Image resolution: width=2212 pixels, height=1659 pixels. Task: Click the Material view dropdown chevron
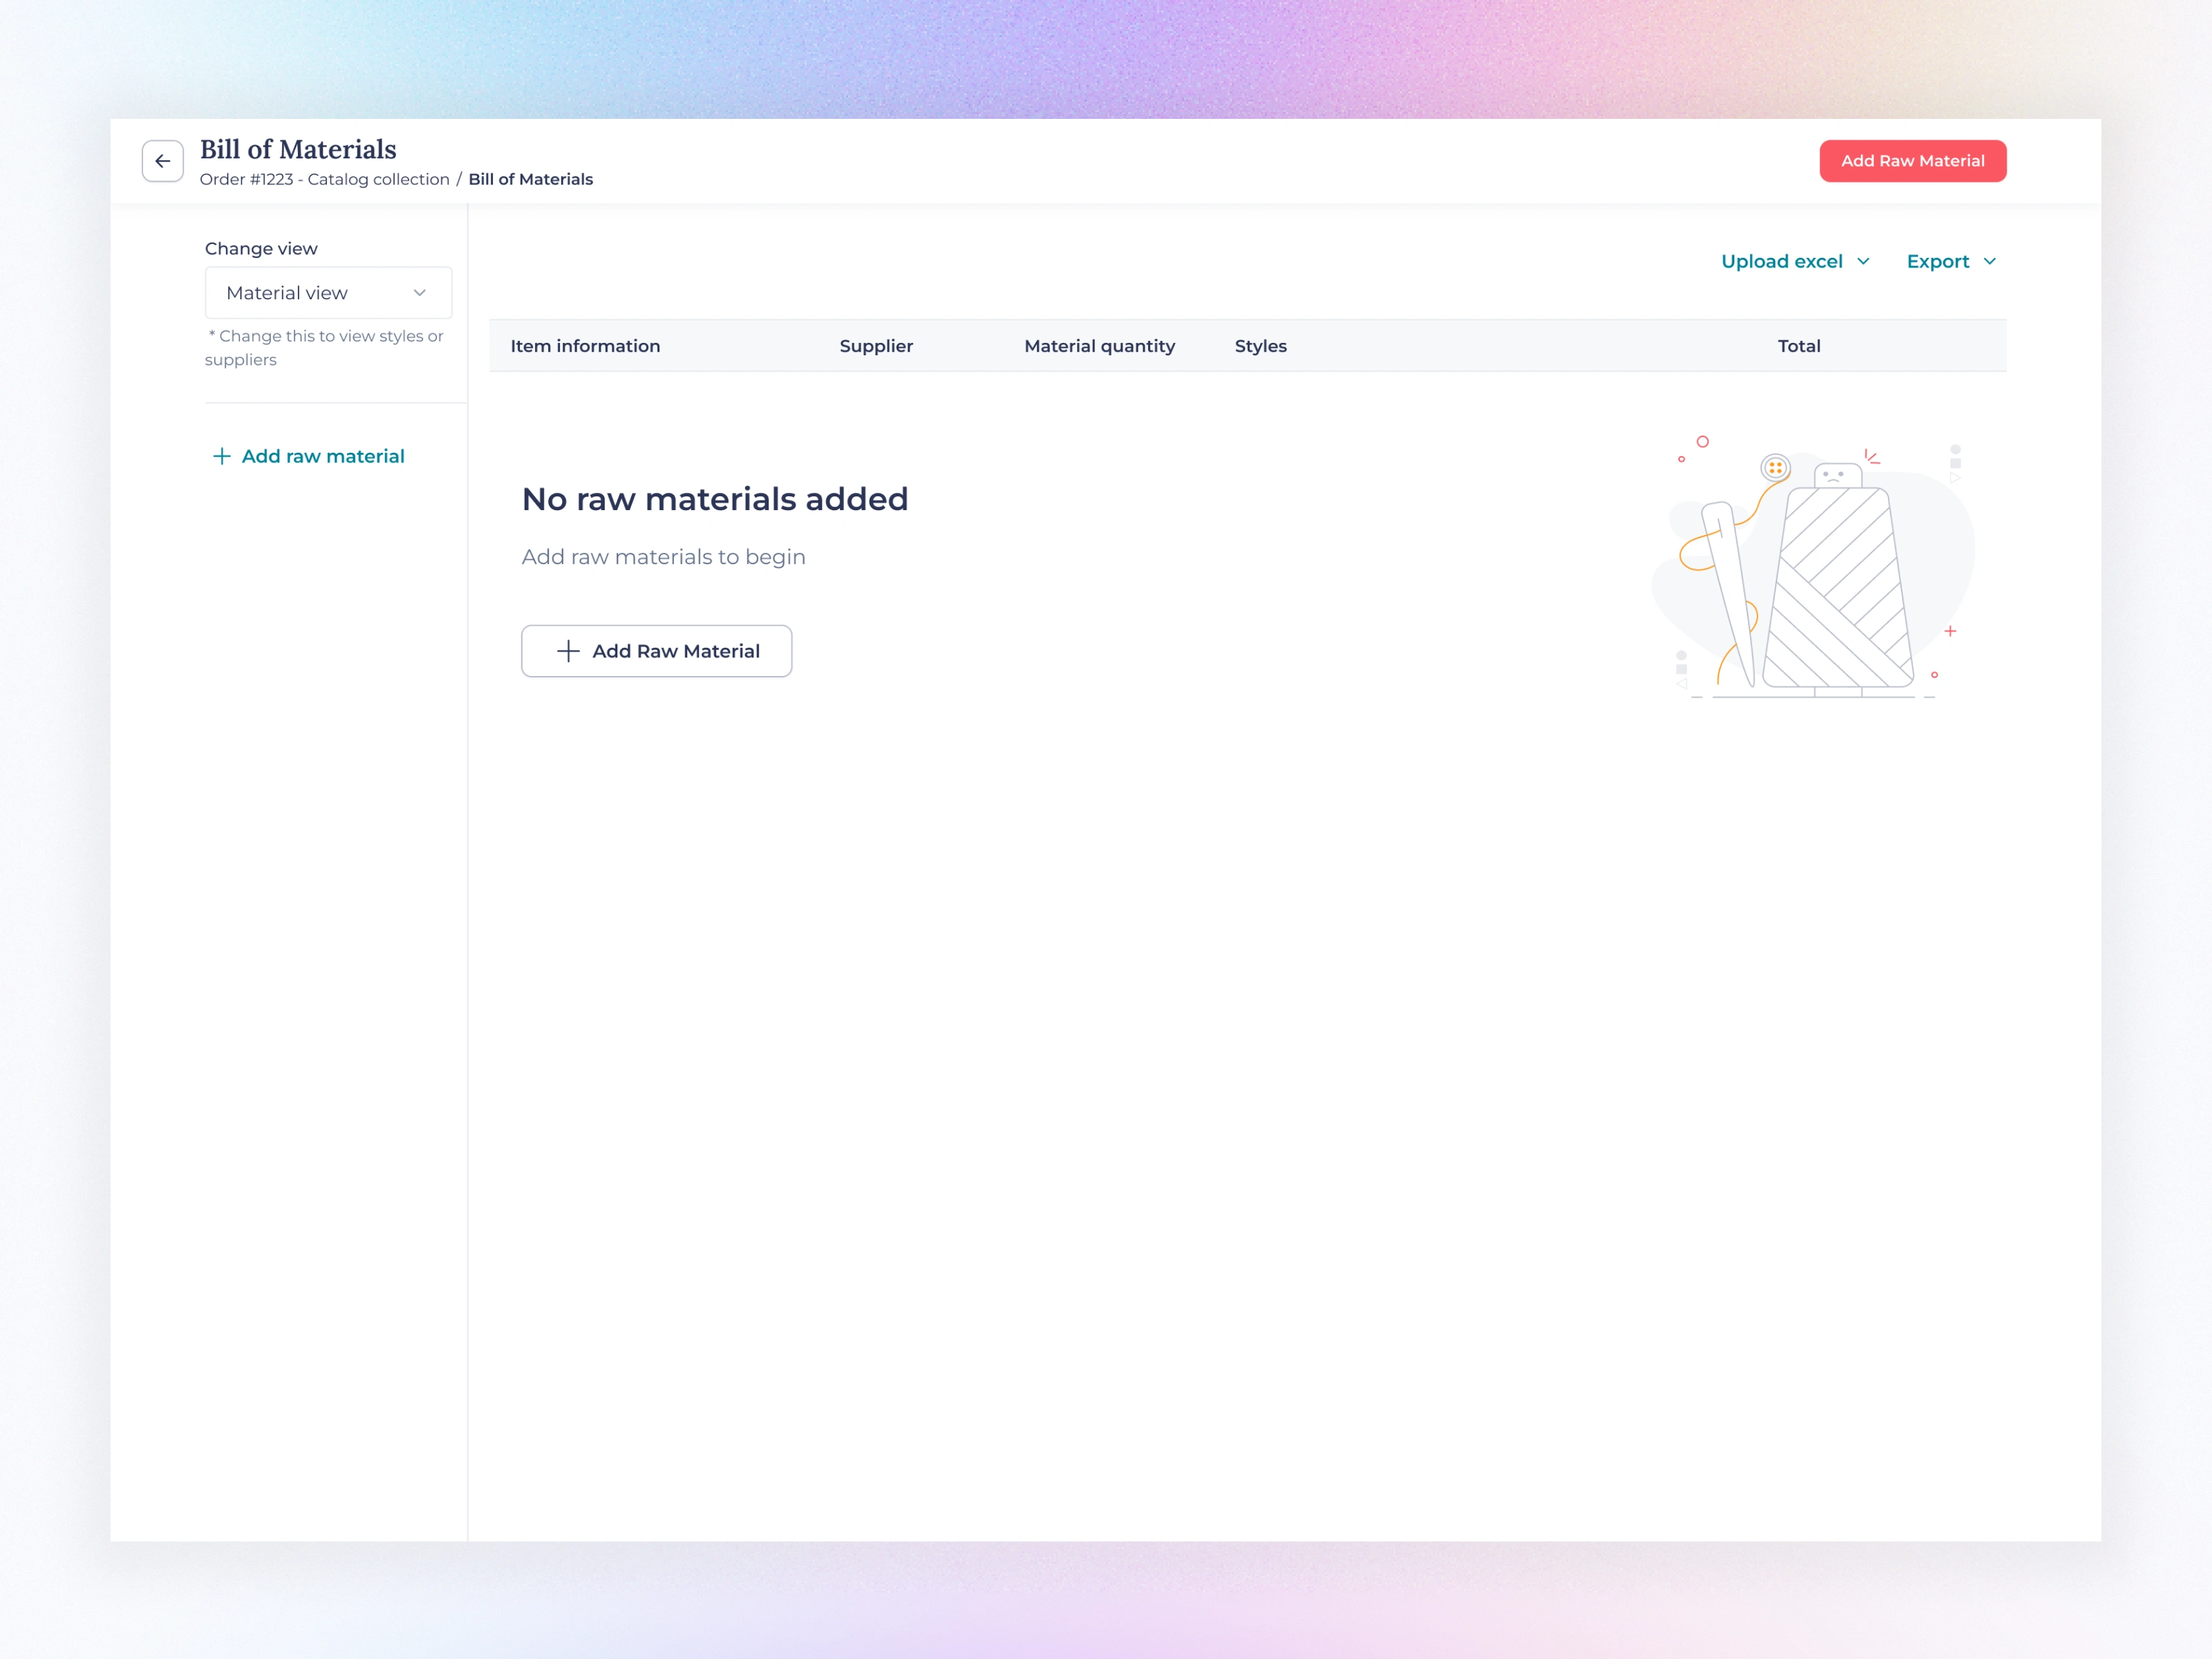[420, 293]
